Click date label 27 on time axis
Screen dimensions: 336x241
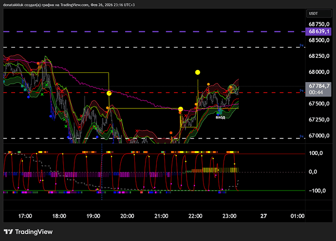263,216
